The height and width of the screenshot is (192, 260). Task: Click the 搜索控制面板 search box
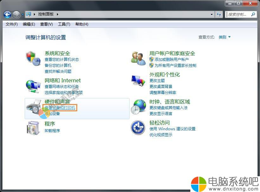point(238,15)
